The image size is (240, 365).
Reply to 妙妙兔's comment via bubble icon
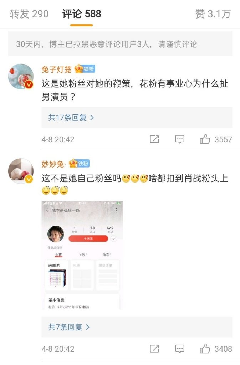[179, 349]
